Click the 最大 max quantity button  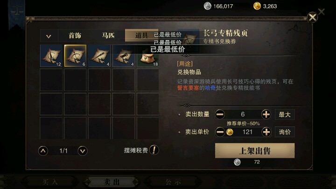coord(285,114)
